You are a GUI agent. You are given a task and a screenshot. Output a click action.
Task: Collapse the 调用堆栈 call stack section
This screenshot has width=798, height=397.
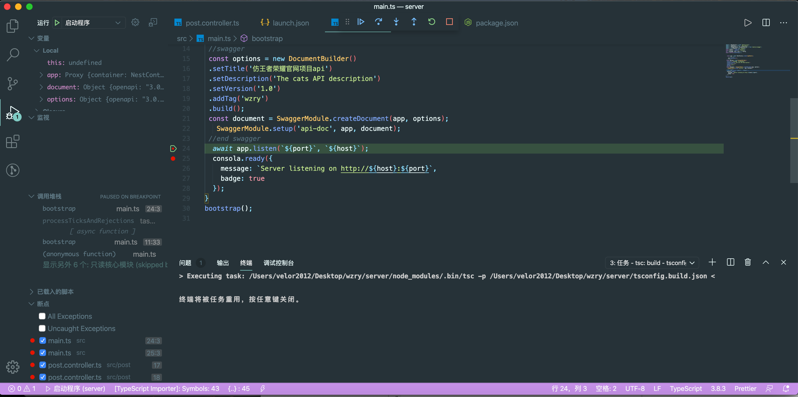(31, 196)
